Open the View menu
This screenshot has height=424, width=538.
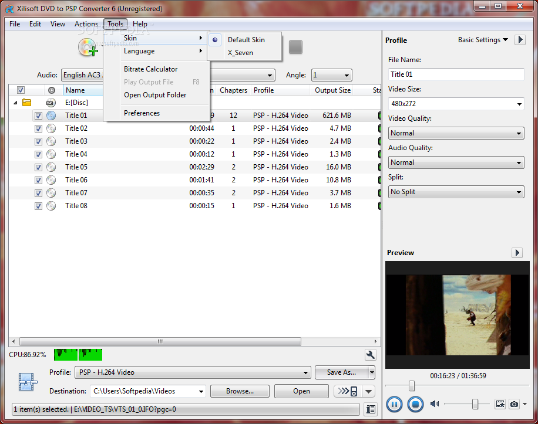(x=58, y=24)
